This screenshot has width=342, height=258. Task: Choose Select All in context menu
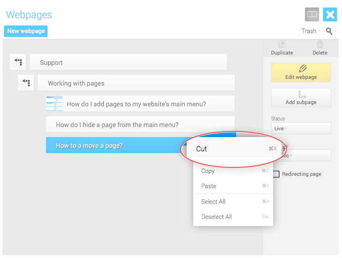(213, 202)
